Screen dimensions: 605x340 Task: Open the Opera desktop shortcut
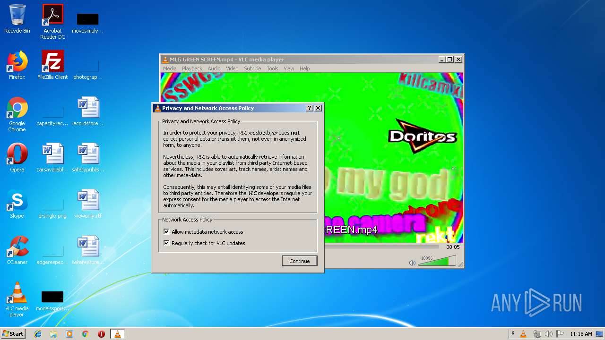click(17, 158)
